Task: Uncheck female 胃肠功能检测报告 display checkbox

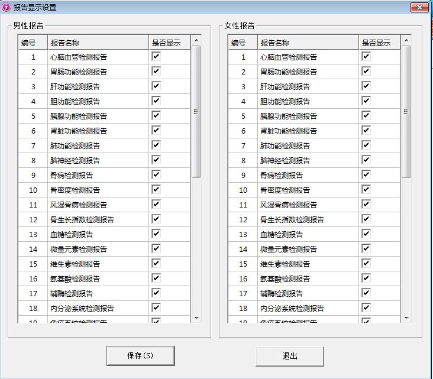Action: click(x=366, y=71)
